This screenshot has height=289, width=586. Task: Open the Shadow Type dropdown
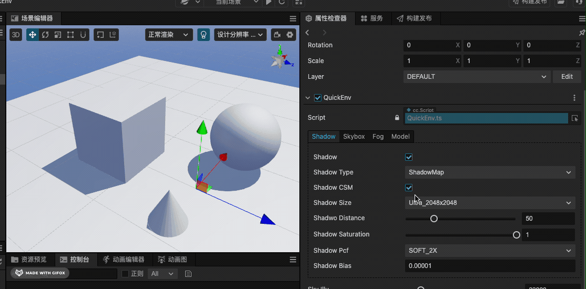(490, 172)
